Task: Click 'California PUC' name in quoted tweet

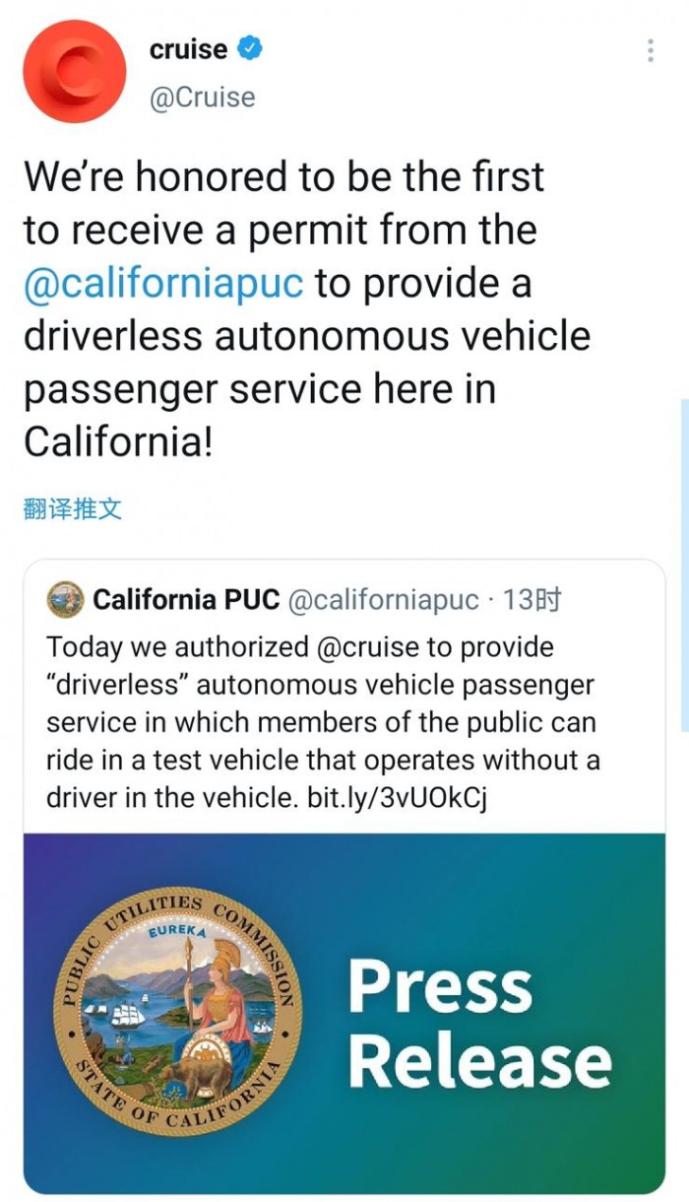Action: point(186,599)
